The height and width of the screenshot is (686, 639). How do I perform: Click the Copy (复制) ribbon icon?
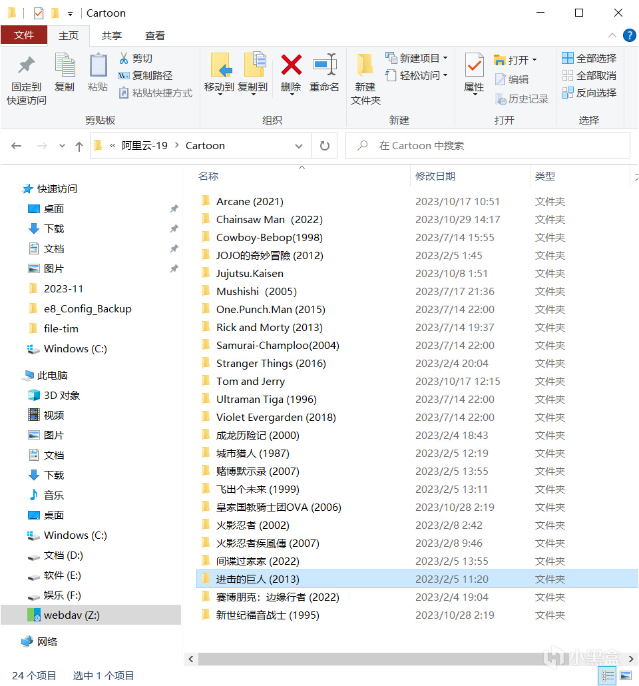[x=65, y=66]
